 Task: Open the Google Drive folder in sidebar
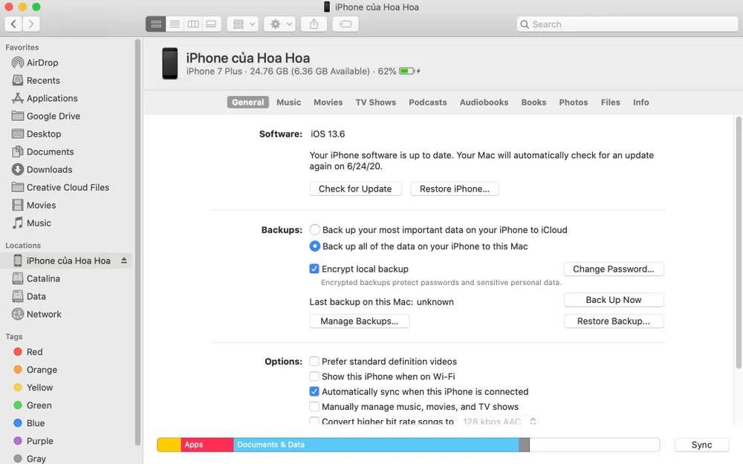click(x=46, y=116)
